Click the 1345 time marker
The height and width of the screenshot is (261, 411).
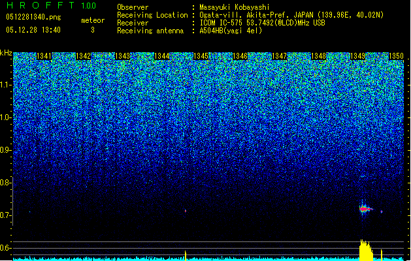point(201,56)
